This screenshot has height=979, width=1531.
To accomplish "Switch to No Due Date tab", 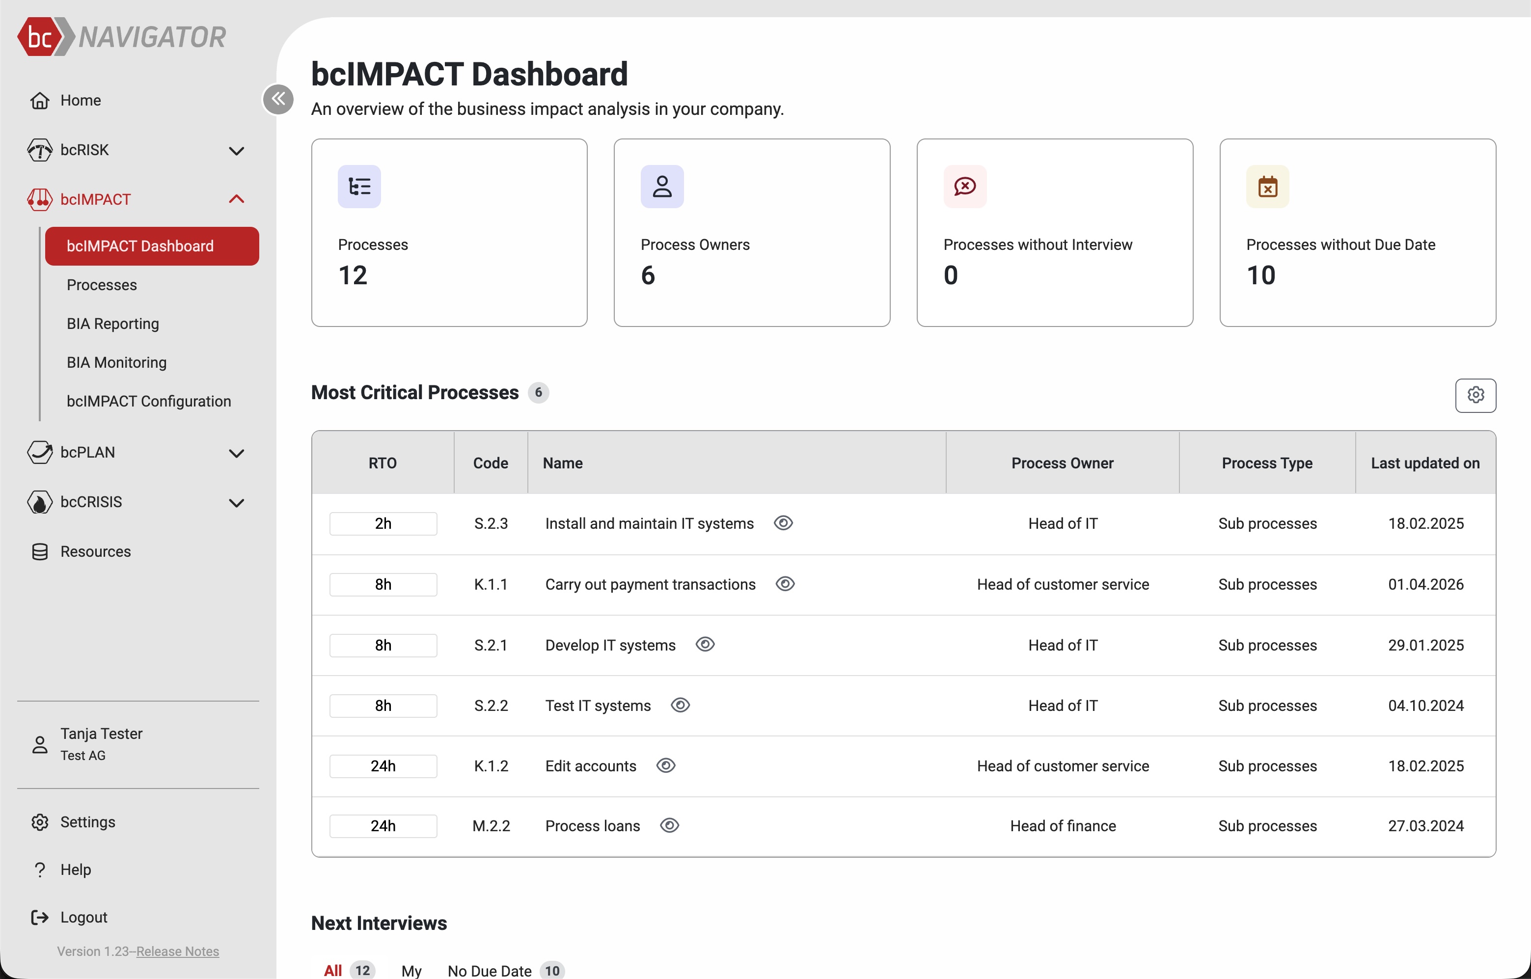I will click(x=489, y=970).
